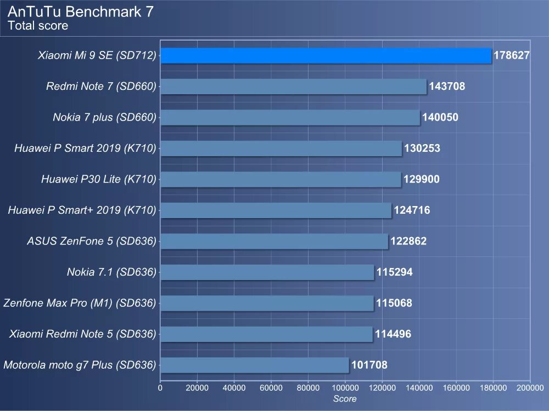This screenshot has width=549, height=411.
Task: Click the 124716 score value
Action: coord(412,210)
